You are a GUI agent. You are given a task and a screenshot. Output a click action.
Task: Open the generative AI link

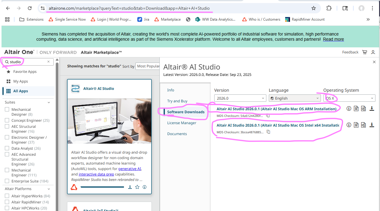click(130, 169)
